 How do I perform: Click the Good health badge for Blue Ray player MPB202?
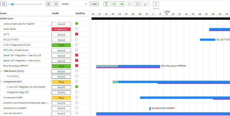tap(61, 66)
